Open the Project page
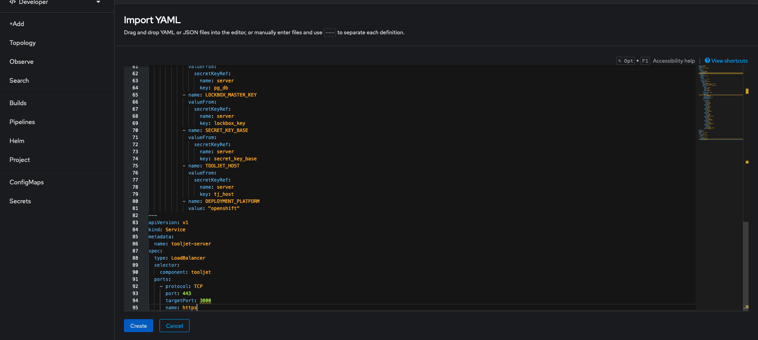Image resolution: width=758 pixels, height=340 pixels. tap(20, 160)
